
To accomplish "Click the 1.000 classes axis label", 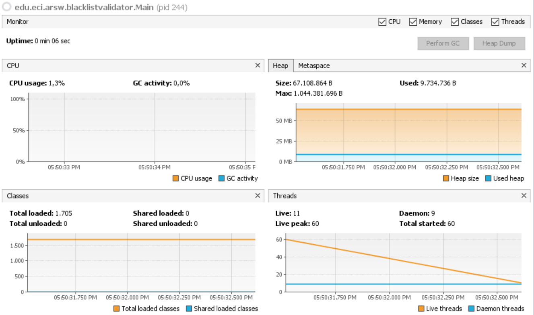I will coord(17,261).
